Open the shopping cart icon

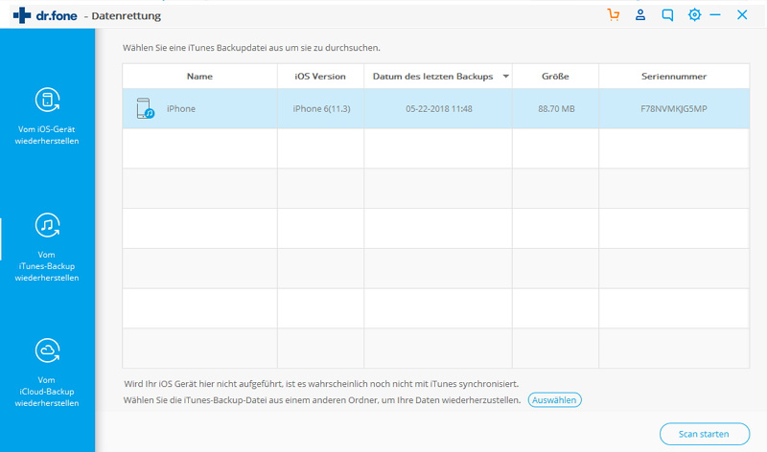click(x=613, y=14)
